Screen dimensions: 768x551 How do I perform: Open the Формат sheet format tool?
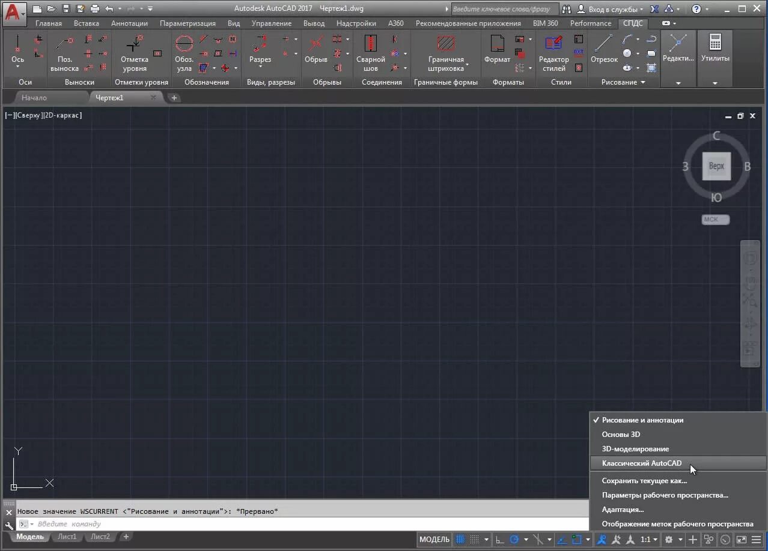(497, 50)
